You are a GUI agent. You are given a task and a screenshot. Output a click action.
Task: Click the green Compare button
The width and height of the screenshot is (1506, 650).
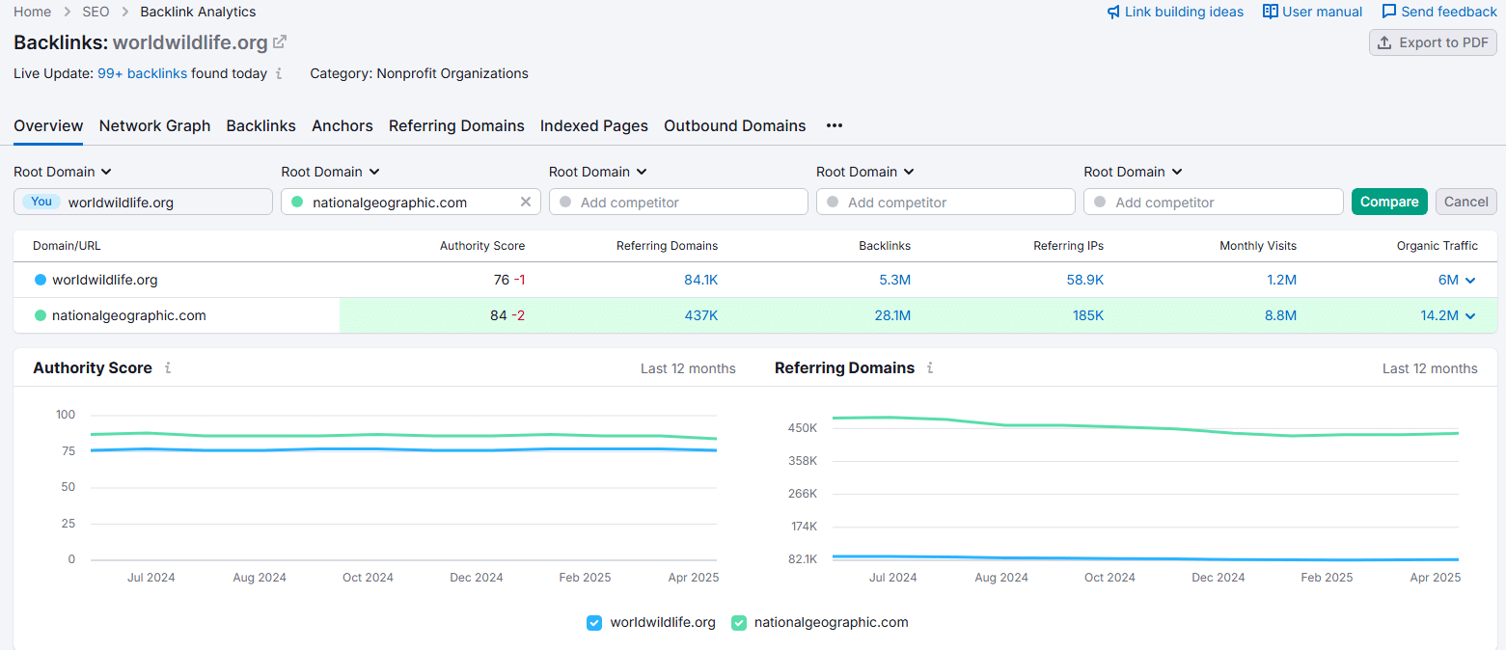tap(1389, 202)
